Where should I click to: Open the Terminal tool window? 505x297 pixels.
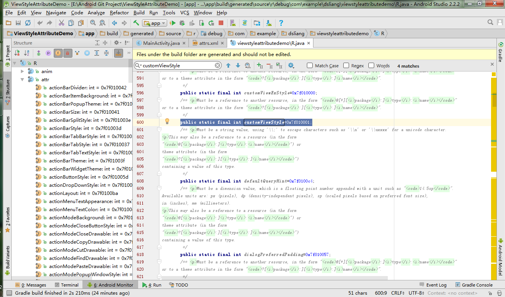[66, 285]
